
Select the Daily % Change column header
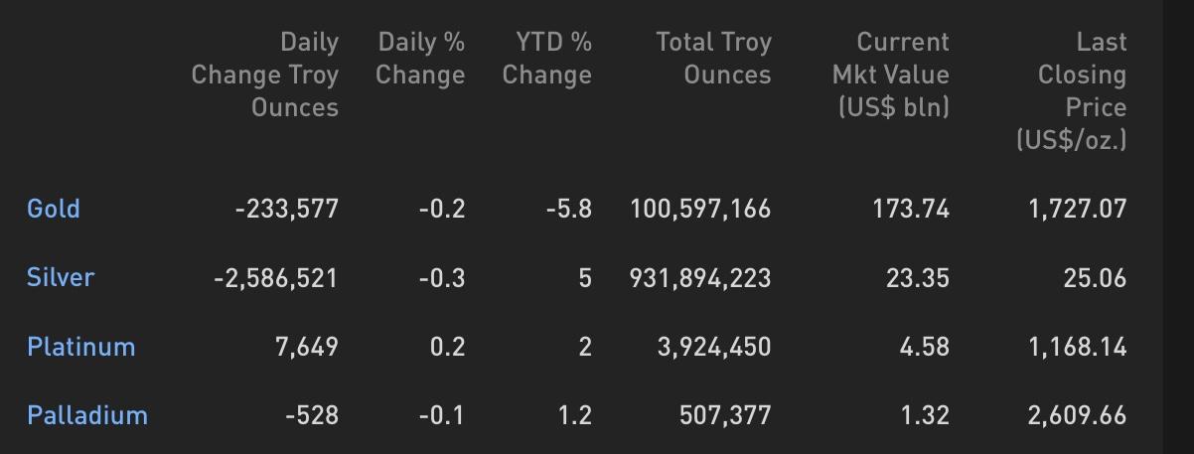[x=420, y=59]
